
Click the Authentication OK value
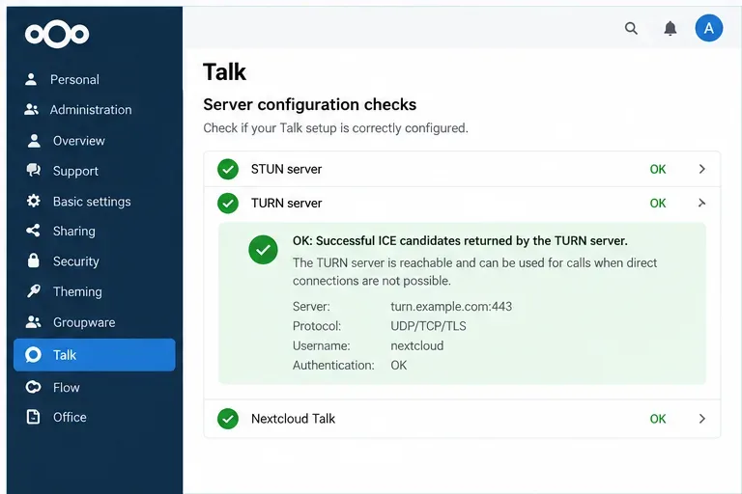tap(398, 366)
